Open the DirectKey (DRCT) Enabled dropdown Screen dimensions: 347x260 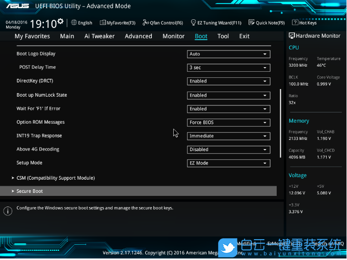(x=228, y=81)
